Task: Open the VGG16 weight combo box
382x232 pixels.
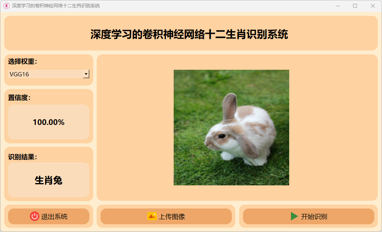Action: (49, 74)
